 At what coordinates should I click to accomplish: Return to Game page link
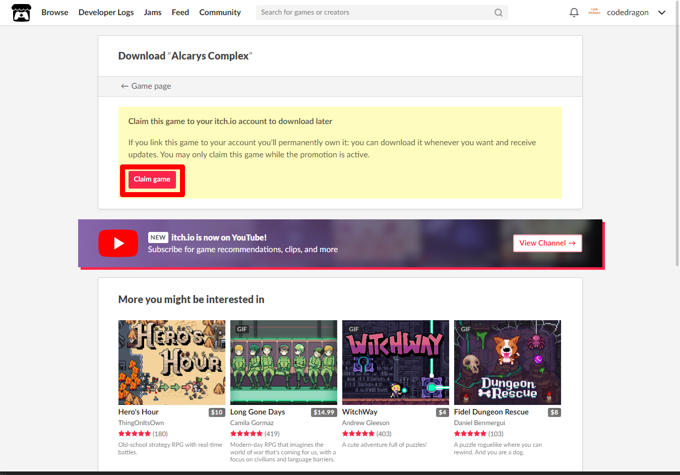pyautogui.click(x=146, y=86)
